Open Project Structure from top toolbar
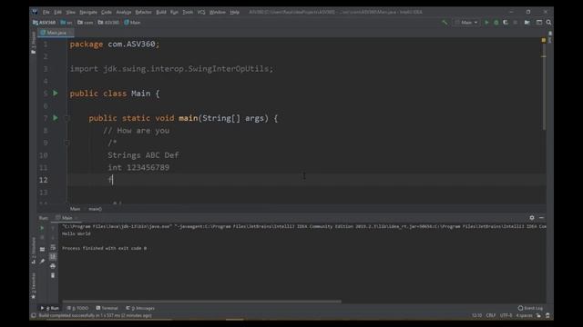 pos(527,23)
